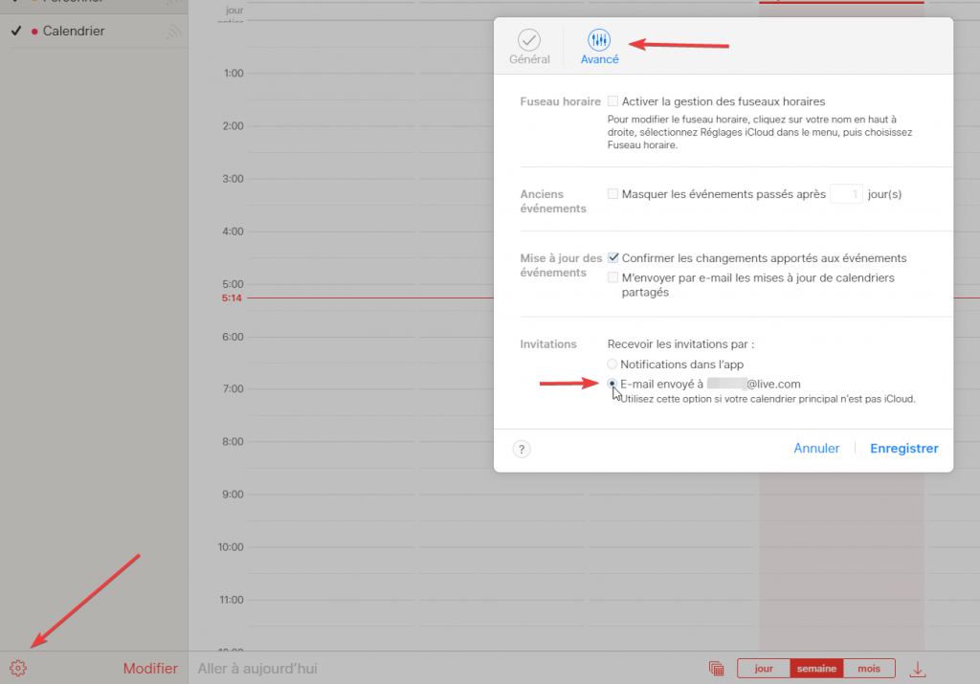Open the settings gear in the sidebar

coord(18,669)
